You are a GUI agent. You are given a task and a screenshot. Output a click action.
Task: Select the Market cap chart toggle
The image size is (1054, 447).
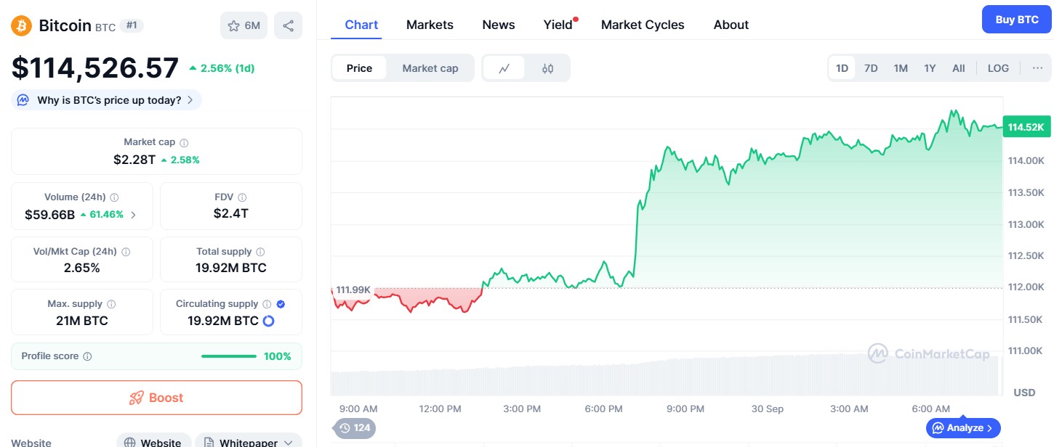pos(430,68)
